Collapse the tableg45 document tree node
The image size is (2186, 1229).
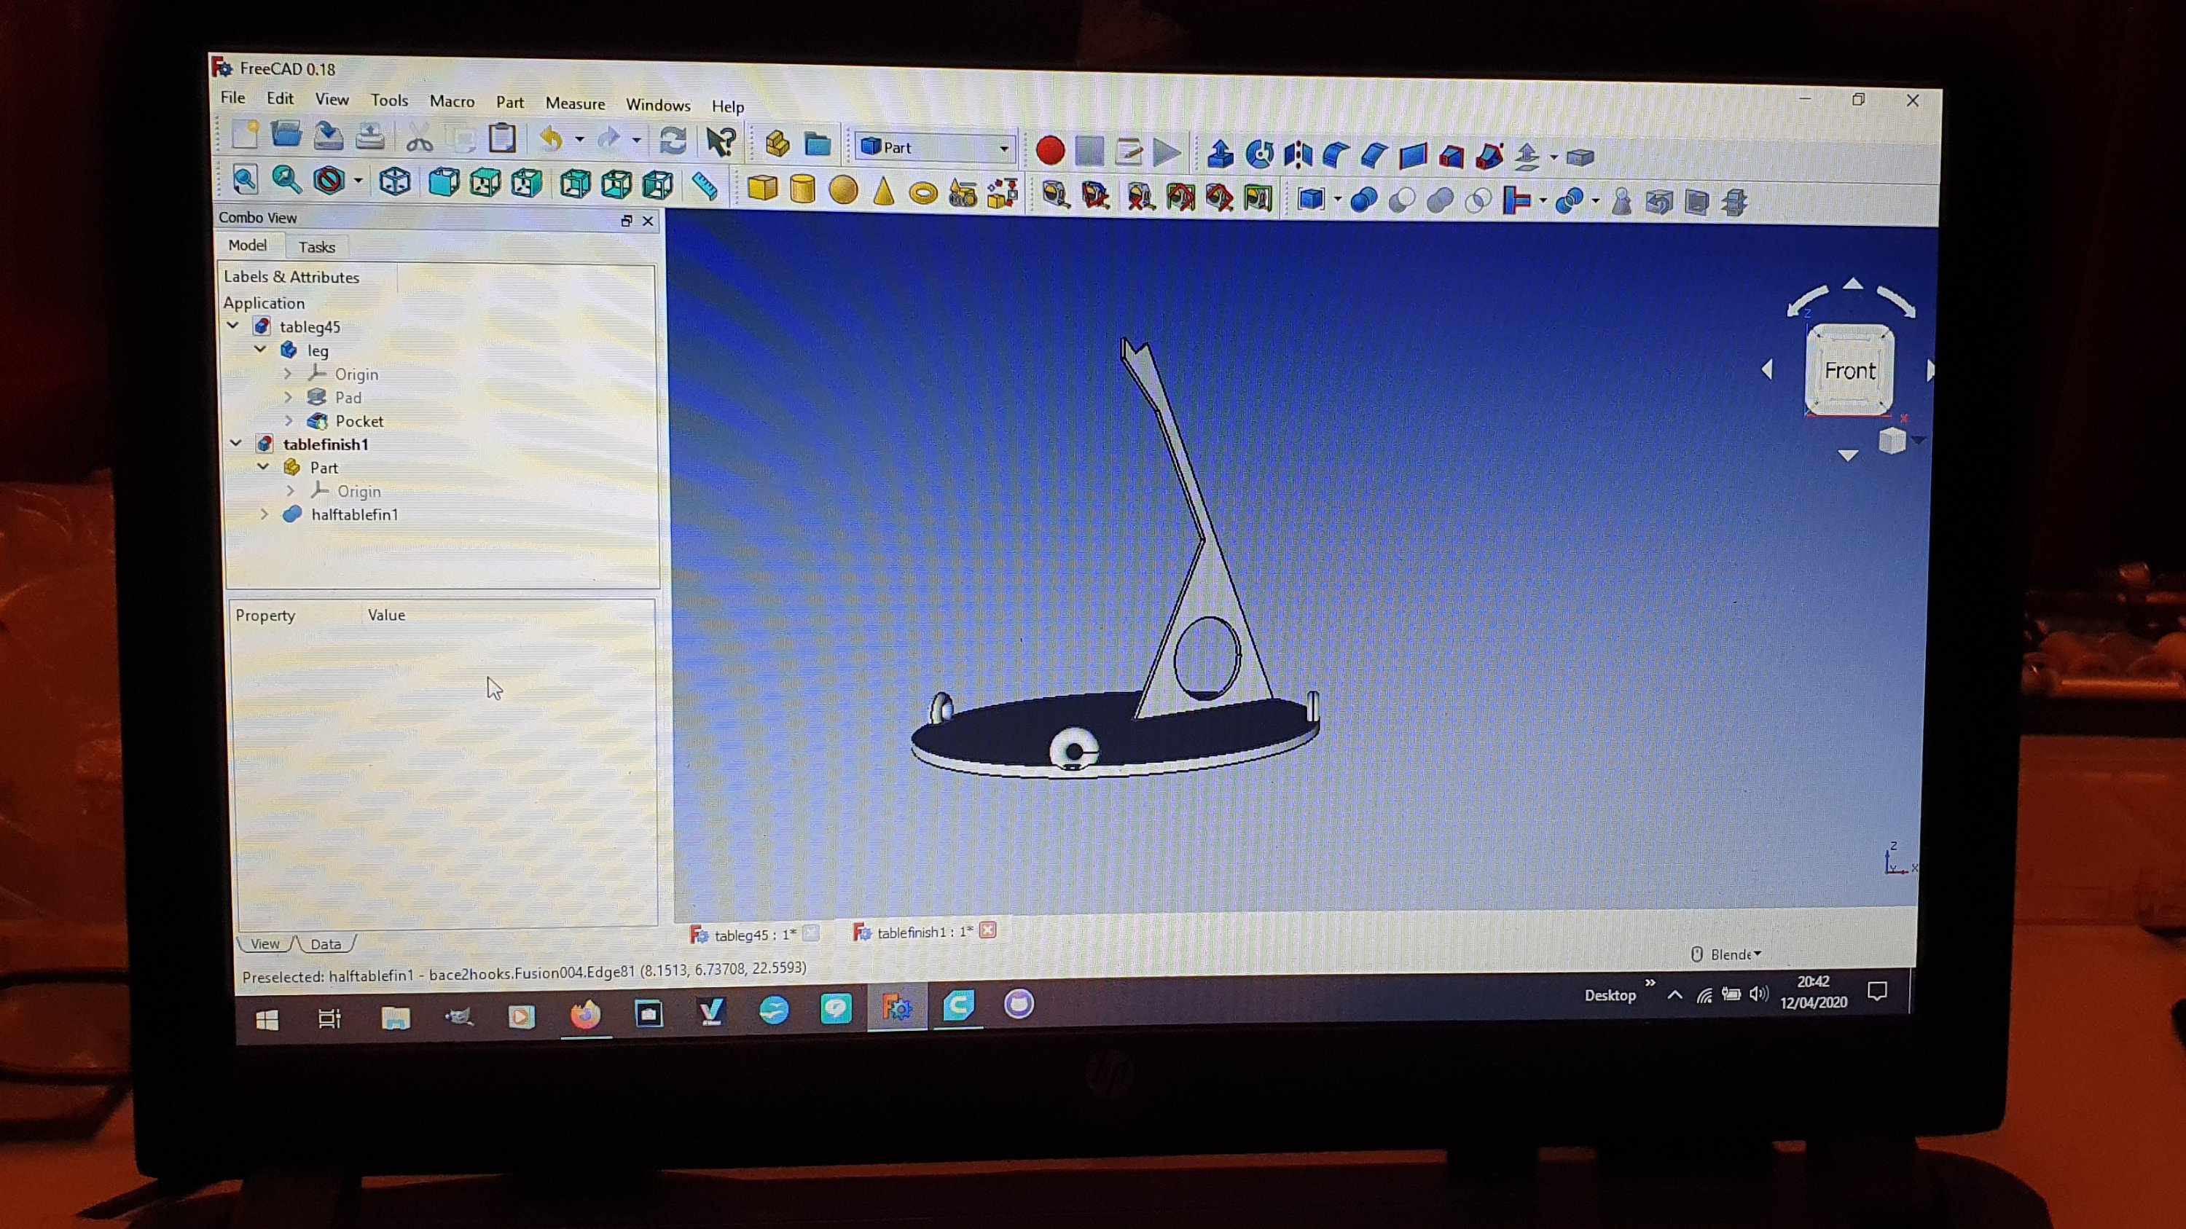click(x=233, y=326)
